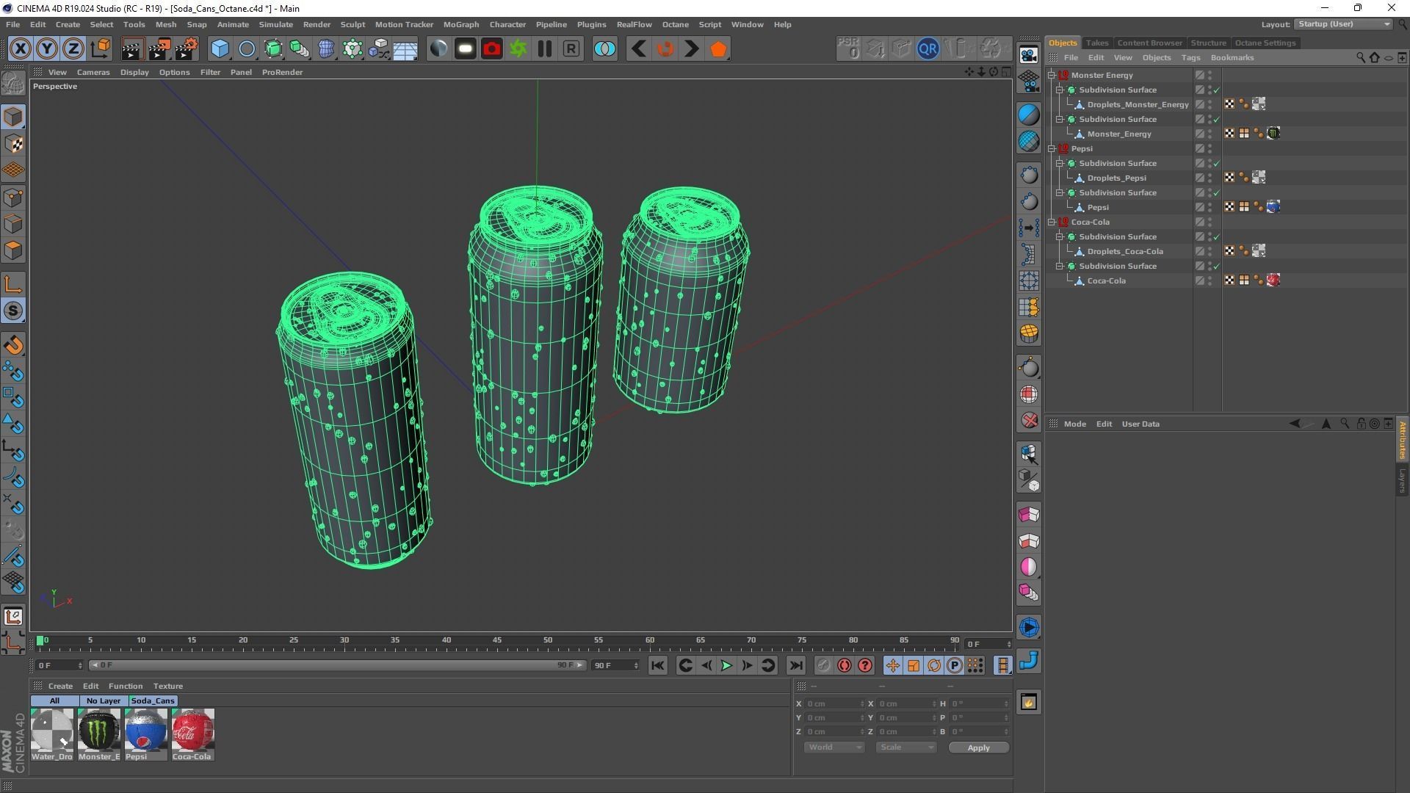
Task: Open attribute manager User Data
Action: coord(1140,424)
